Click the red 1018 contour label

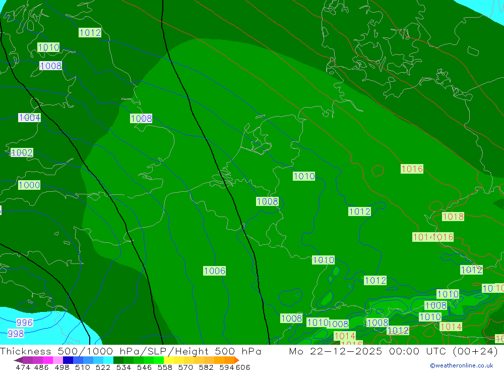pyautogui.click(x=453, y=217)
